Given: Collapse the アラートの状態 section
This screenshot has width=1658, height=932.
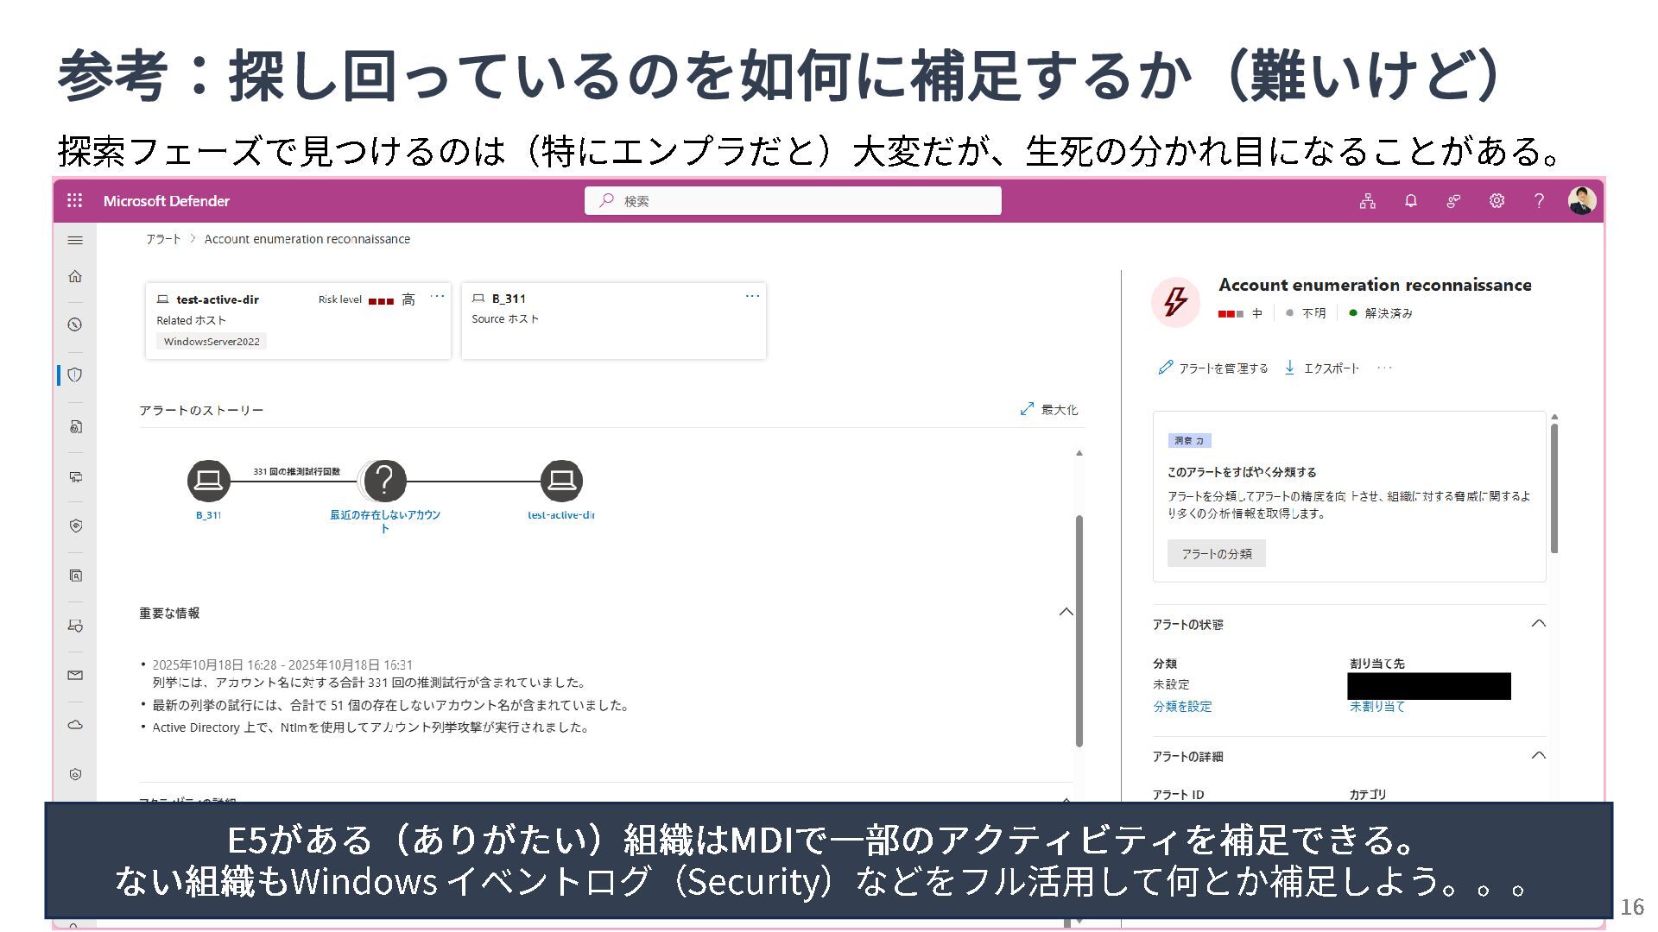Looking at the screenshot, I should tap(1538, 623).
